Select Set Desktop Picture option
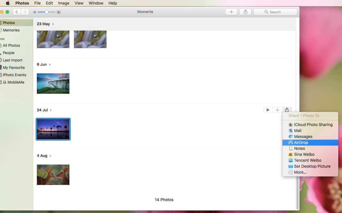Screen dimensions: 342x213 pos(312,166)
